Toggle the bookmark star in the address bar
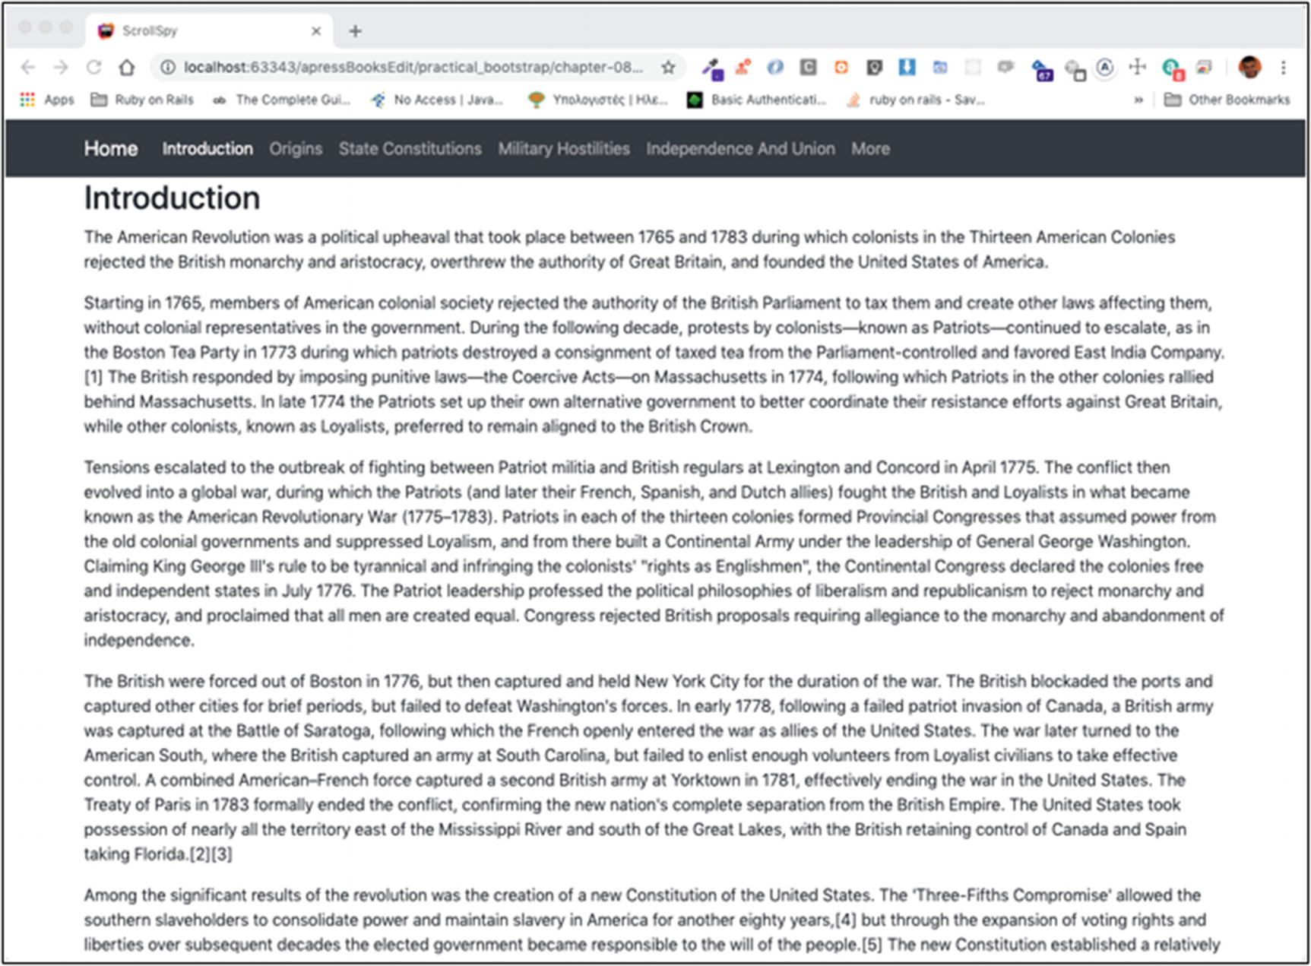The width and height of the screenshot is (1311, 966). point(668,67)
